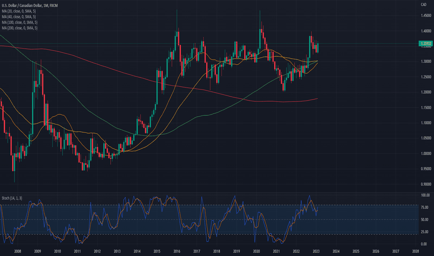Click 2024 on the time axis
This screenshot has width=434, height=256.
tap(336, 251)
